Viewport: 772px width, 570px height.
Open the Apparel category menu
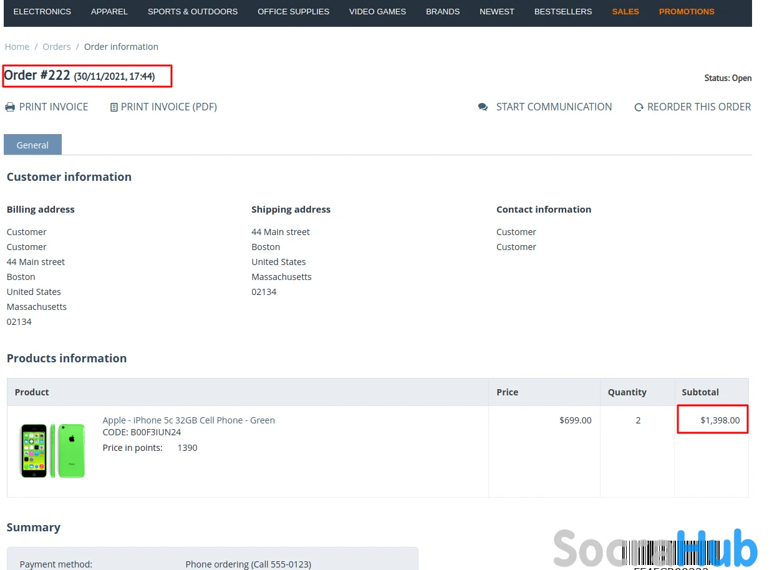click(x=109, y=11)
